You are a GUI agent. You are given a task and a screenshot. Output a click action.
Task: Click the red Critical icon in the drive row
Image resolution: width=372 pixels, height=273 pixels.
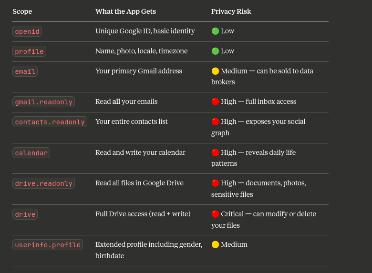pos(215,214)
